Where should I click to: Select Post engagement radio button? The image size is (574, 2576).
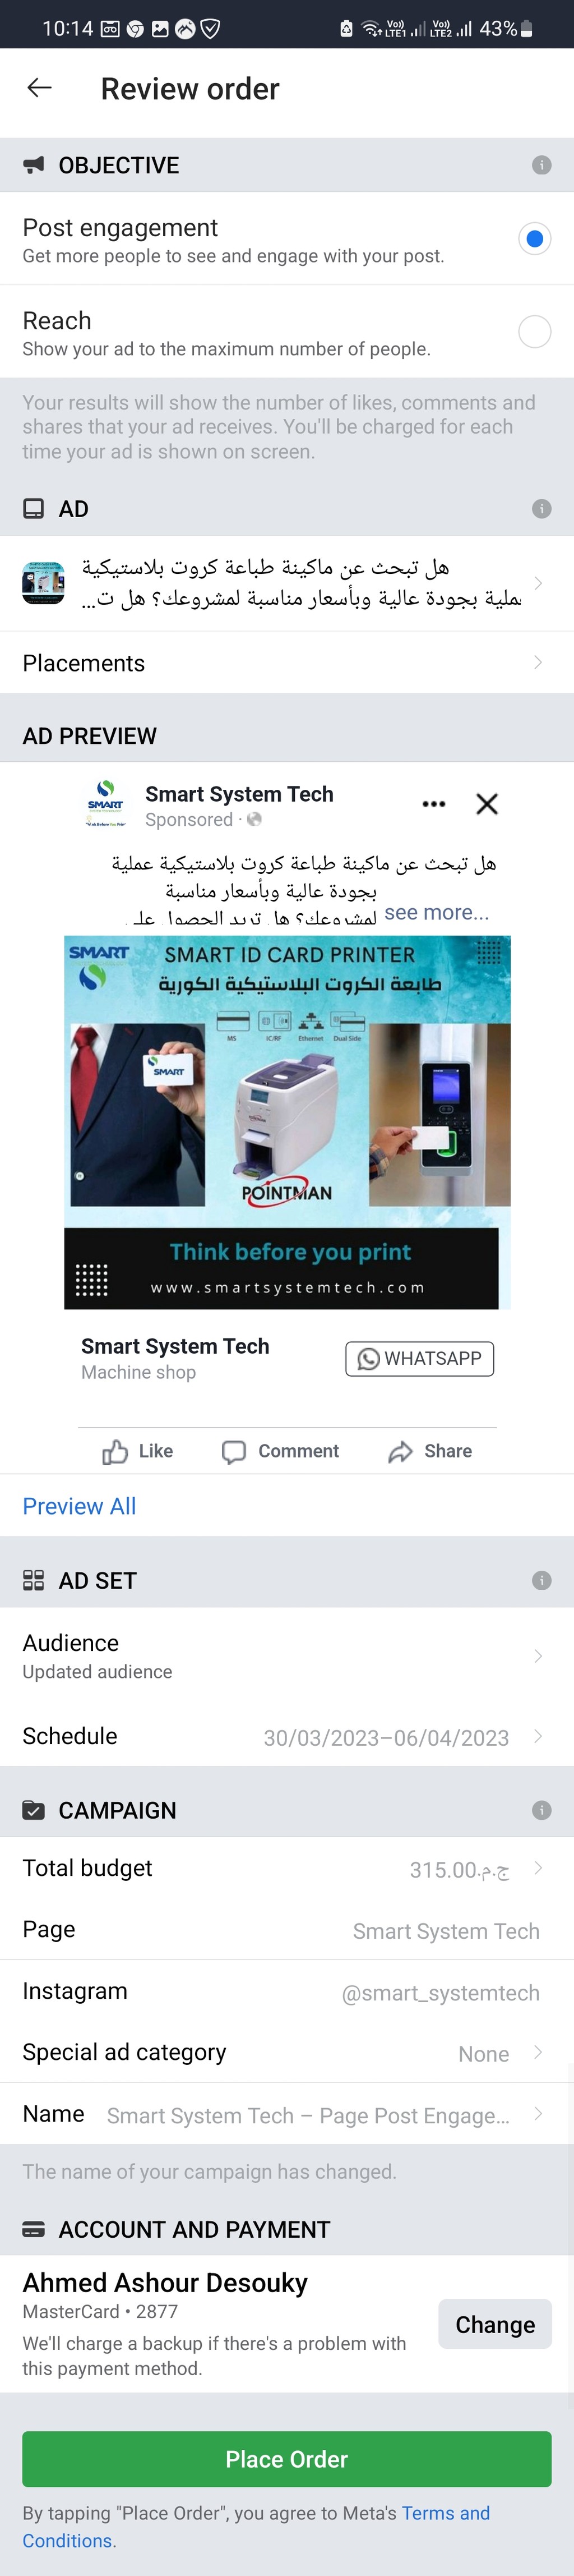pyautogui.click(x=534, y=239)
